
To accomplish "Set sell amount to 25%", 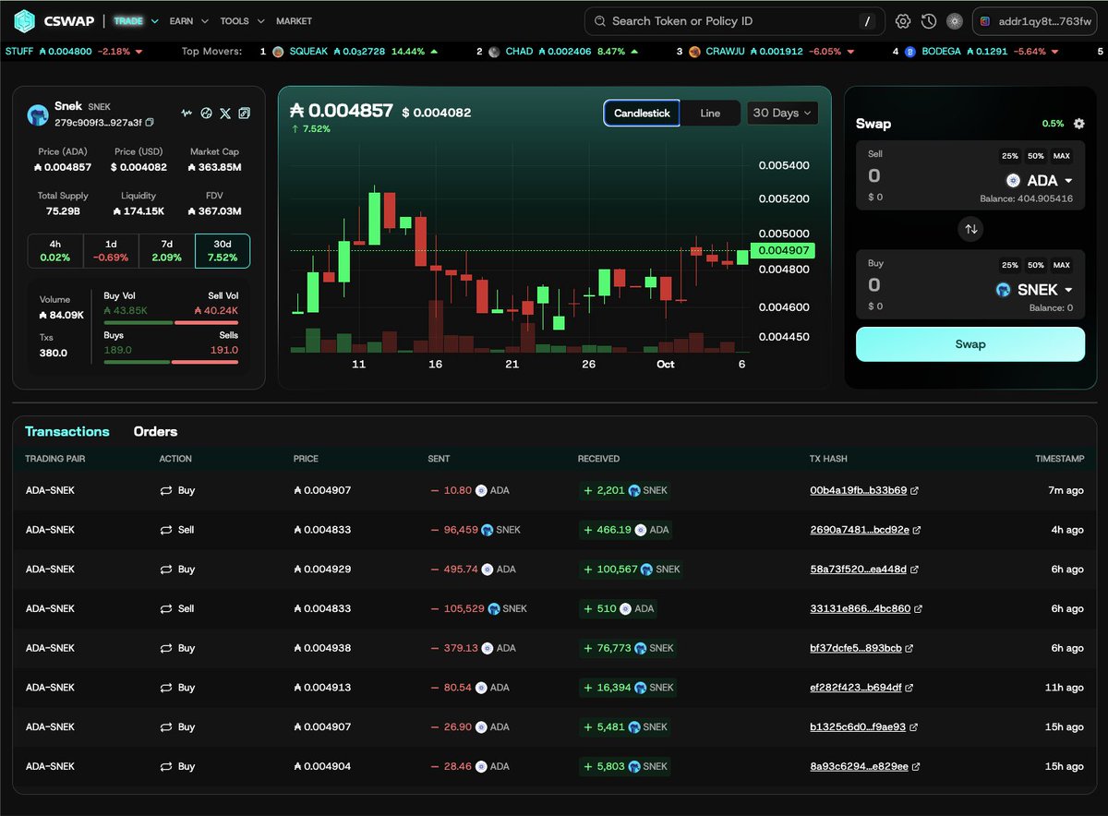I will coord(1009,156).
